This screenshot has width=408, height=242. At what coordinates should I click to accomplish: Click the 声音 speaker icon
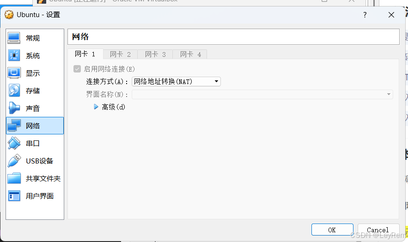(x=14, y=108)
